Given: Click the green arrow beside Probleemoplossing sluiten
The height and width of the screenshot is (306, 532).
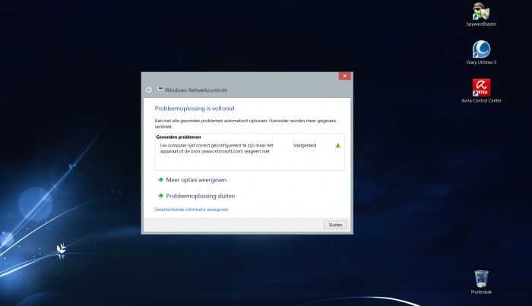Looking at the screenshot, I should 160,196.
